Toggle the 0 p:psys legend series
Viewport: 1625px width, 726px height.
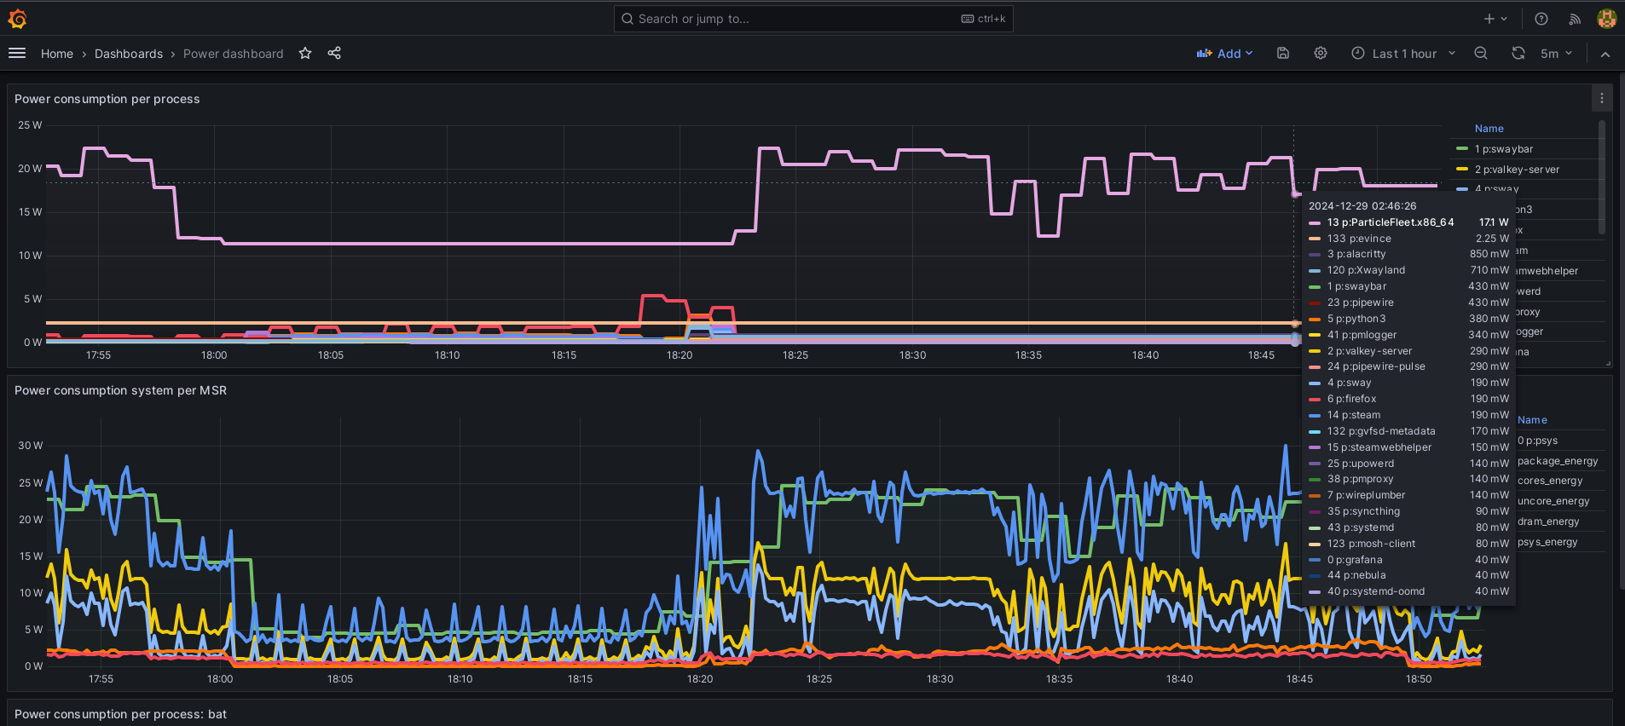pyautogui.click(x=1537, y=441)
